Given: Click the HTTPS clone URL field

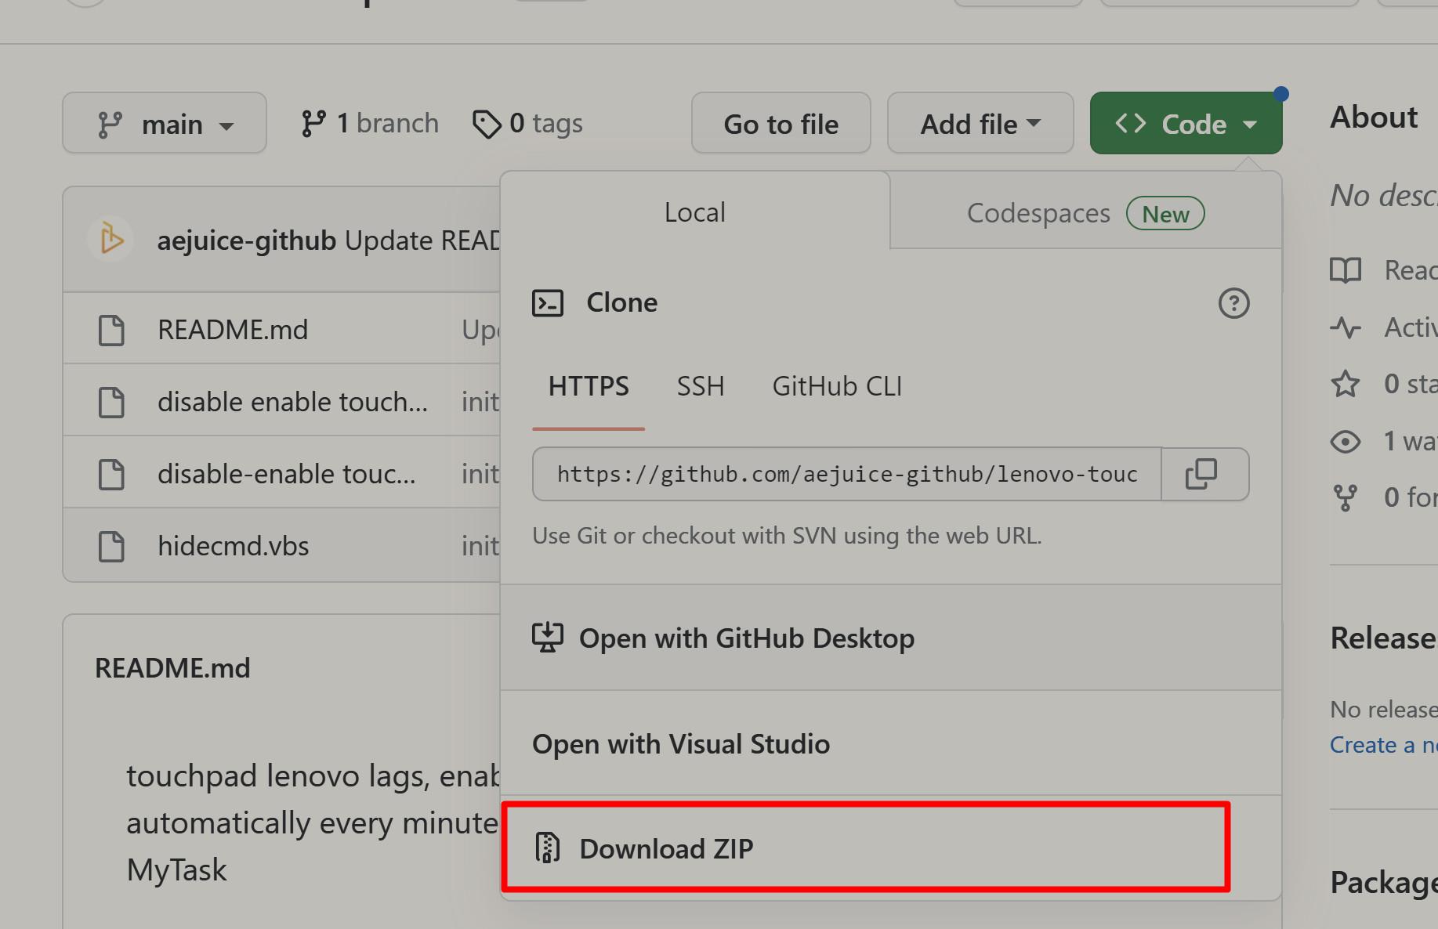Looking at the screenshot, I should click(846, 474).
